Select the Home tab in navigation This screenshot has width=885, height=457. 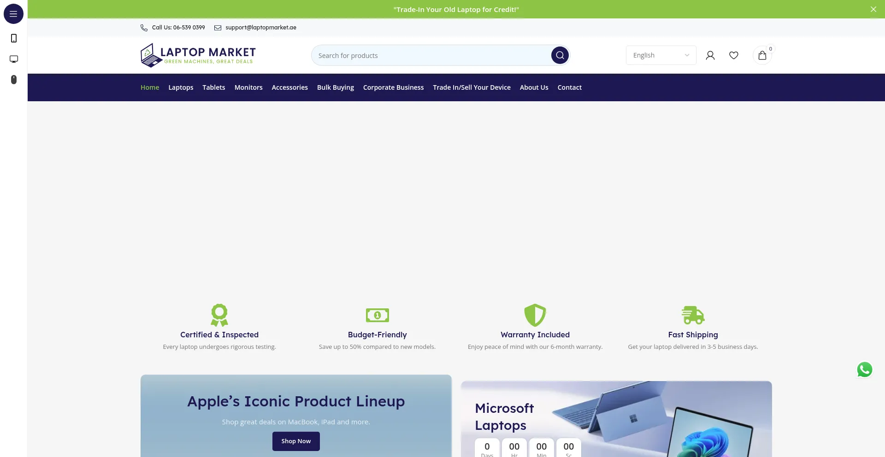coord(150,87)
